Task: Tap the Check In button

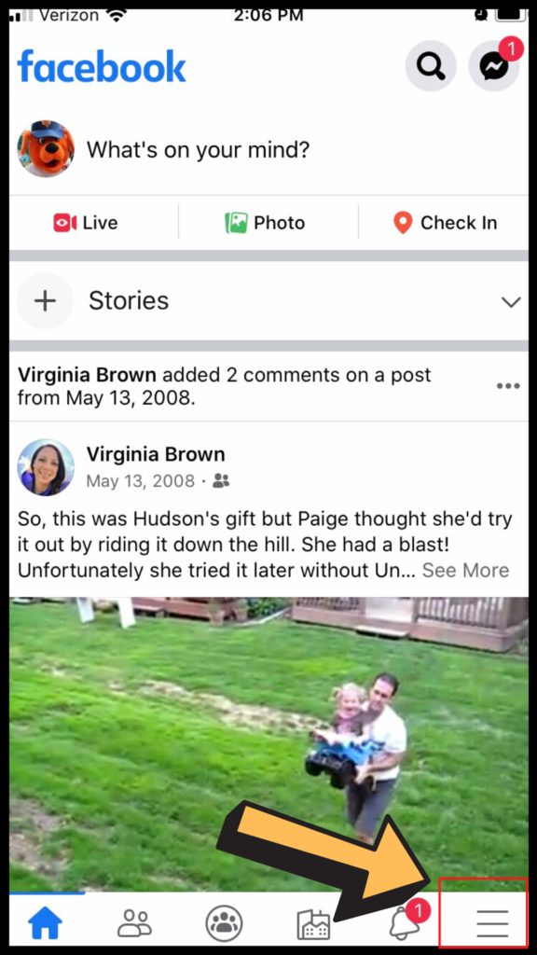Action: click(445, 223)
